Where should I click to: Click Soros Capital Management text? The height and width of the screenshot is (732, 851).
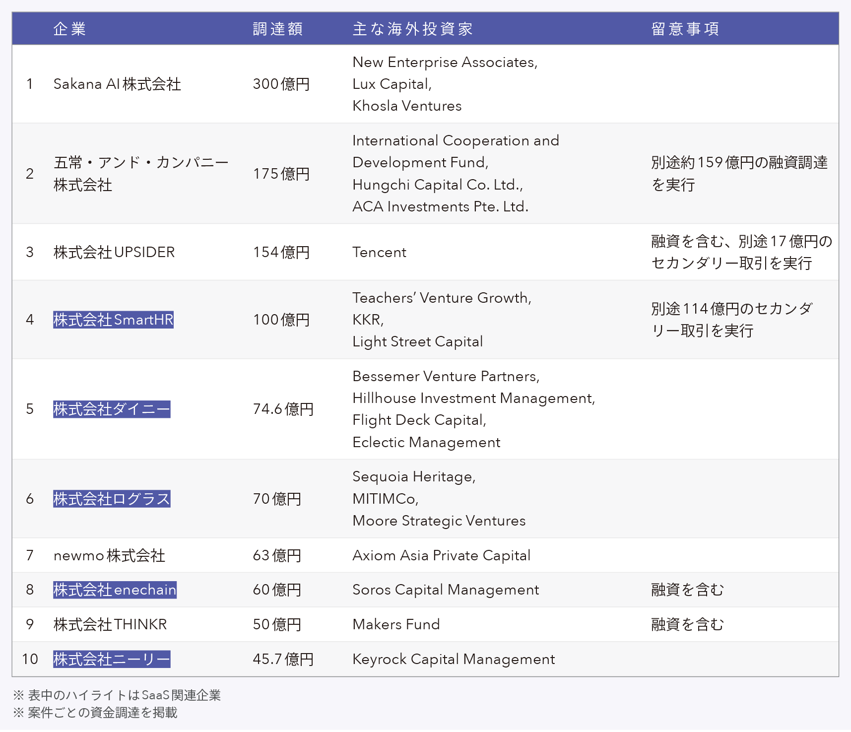point(445,590)
